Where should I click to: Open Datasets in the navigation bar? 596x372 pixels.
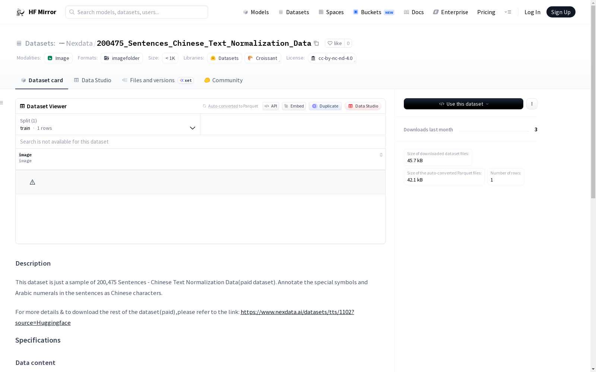tap(294, 12)
